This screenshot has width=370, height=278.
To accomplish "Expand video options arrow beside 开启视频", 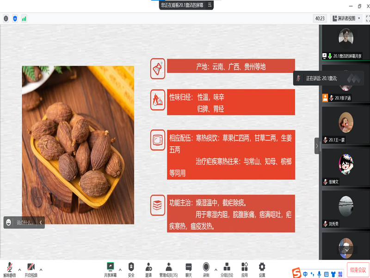I will click(41, 269).
